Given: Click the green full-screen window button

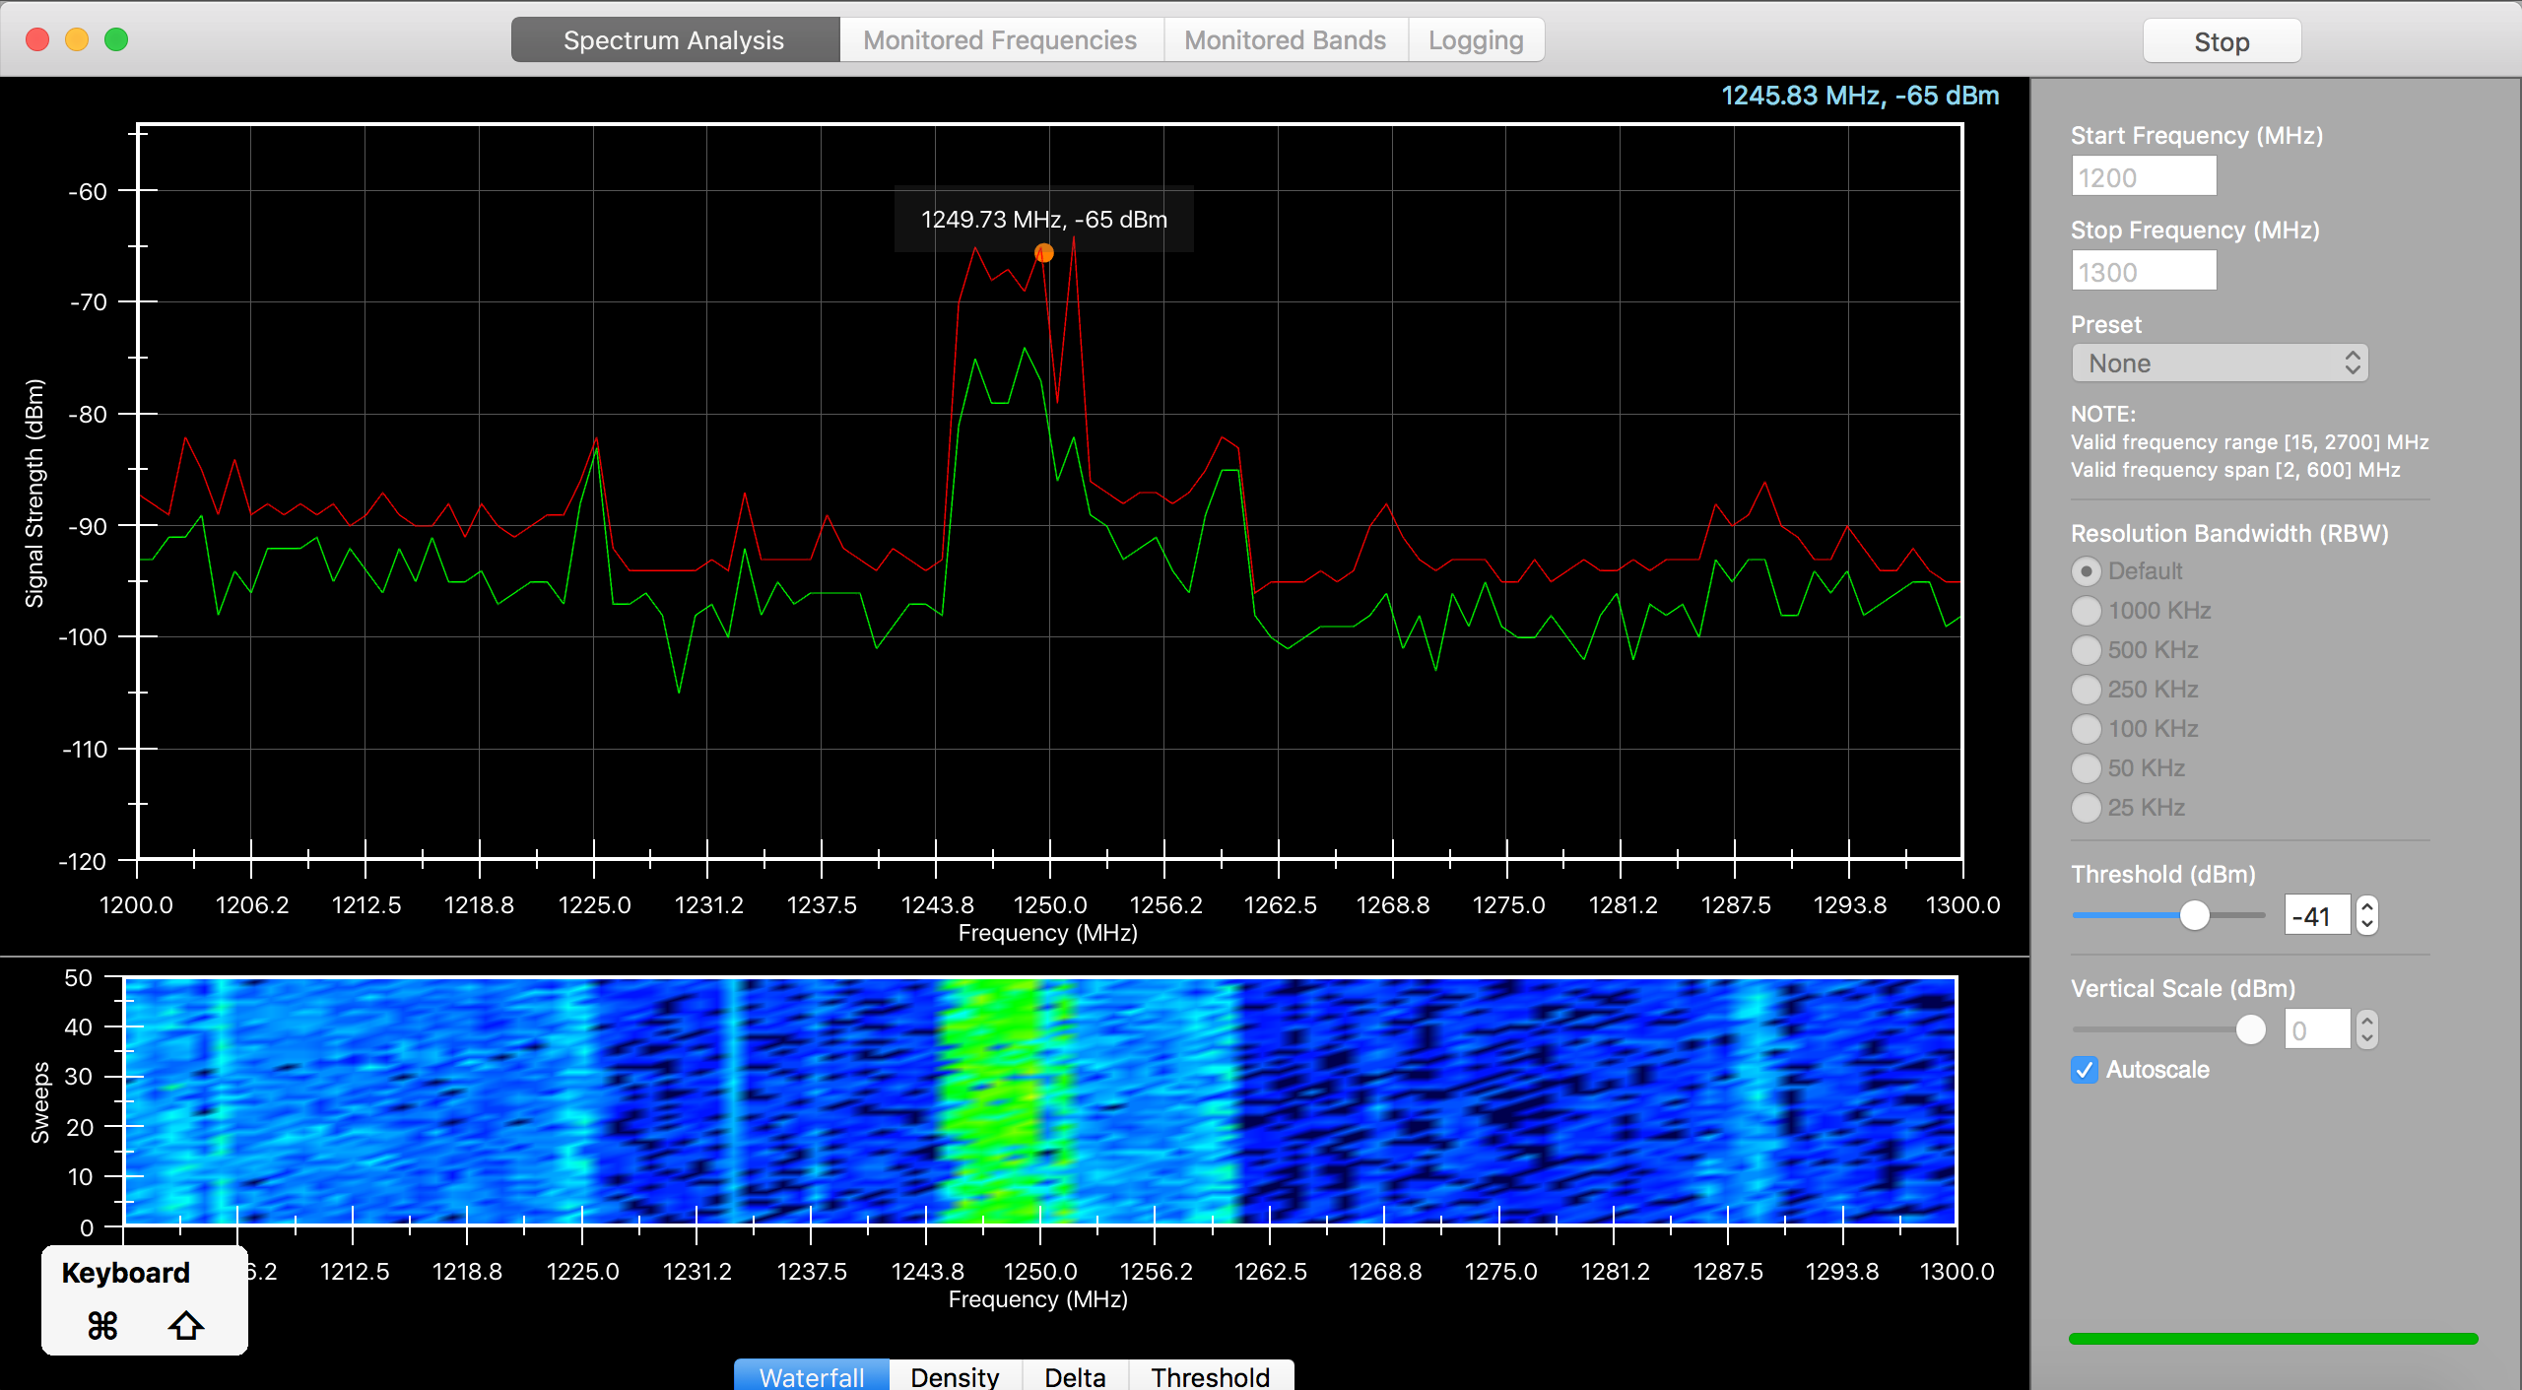Looking at the screenshot, I should pos(116,39).
